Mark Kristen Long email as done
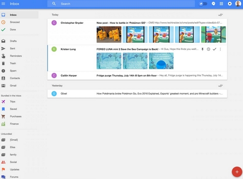Screen dimensions: 243x179 click(214, 49)
